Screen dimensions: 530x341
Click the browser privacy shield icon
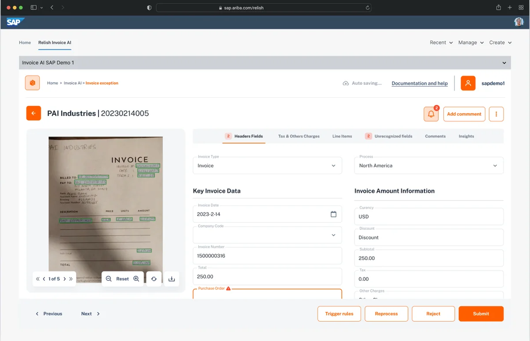click(x=149, y=8)
